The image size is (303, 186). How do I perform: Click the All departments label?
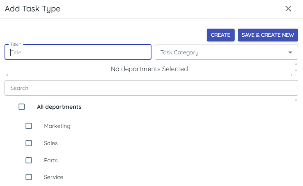[59, 107]
